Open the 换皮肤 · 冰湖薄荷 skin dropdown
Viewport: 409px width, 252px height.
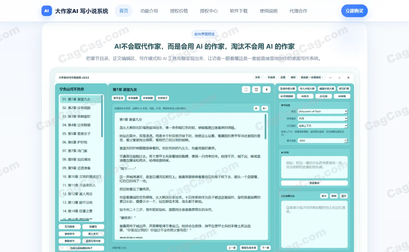(312, 77)
